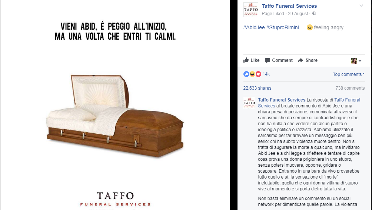The height and width of the screenshot is (210, 372).
Task: Click the globe public privacy icon
Action: tap(314, 13)
